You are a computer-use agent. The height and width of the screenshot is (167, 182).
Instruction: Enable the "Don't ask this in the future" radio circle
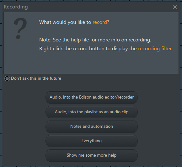(x=7, y=78)
